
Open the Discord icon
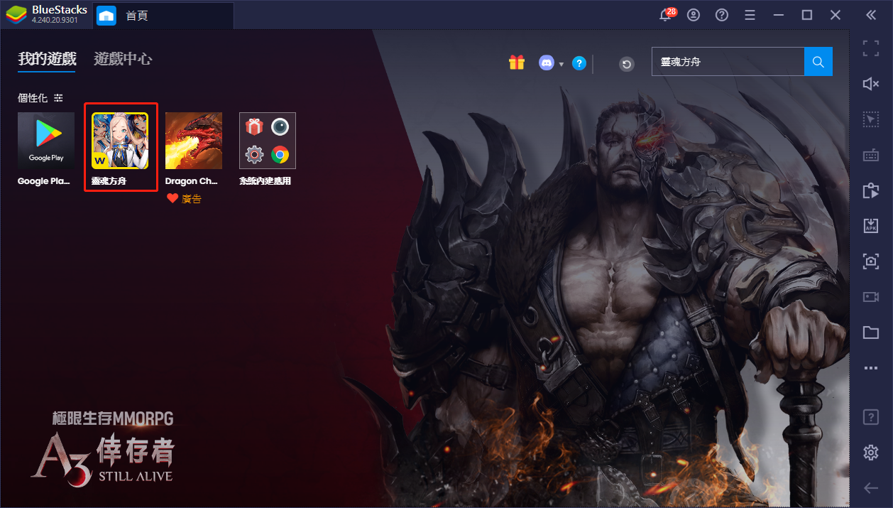547,63
